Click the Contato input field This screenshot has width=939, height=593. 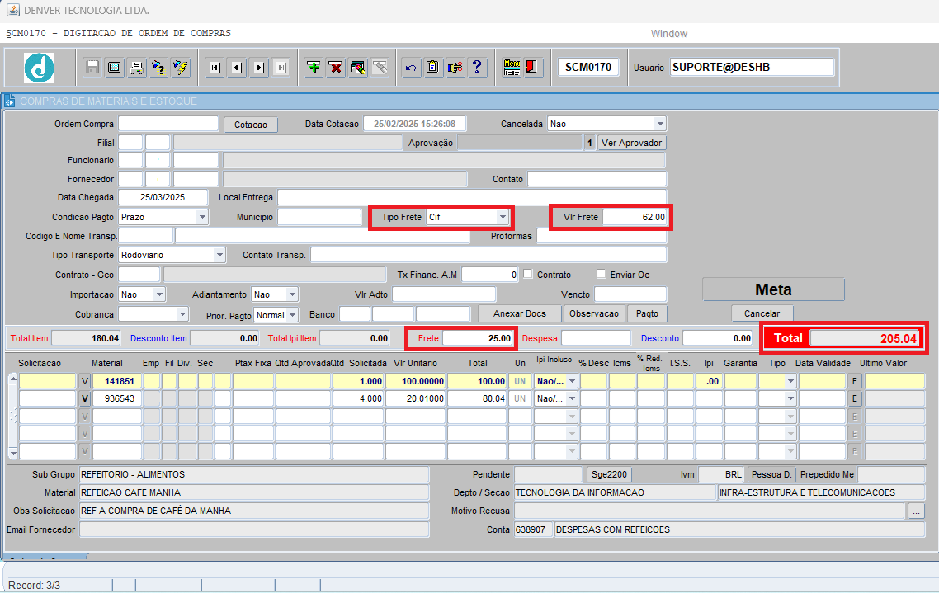(597, 179)
